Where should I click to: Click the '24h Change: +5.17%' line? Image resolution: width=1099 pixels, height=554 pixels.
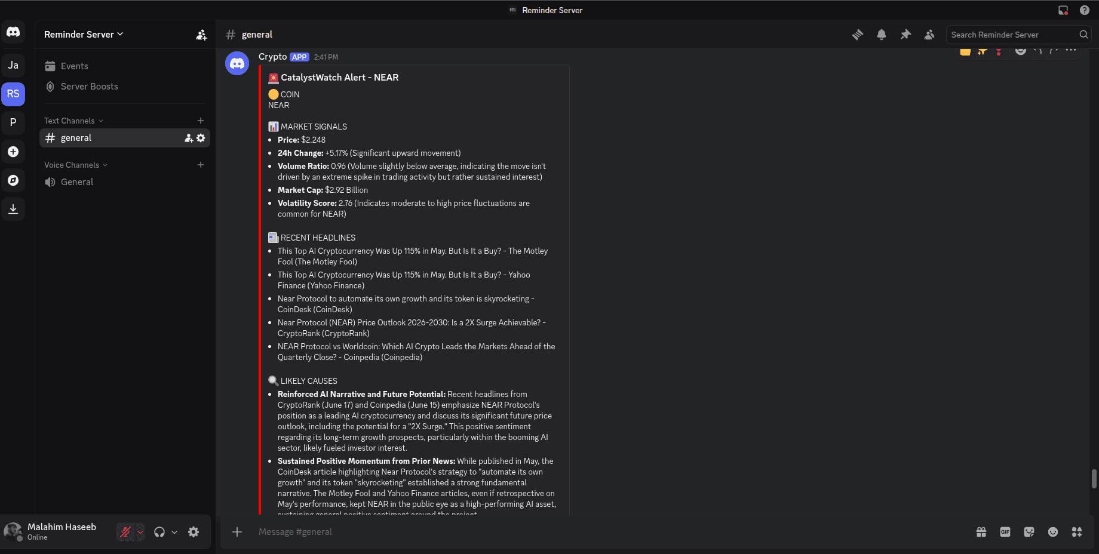[369, 153]
